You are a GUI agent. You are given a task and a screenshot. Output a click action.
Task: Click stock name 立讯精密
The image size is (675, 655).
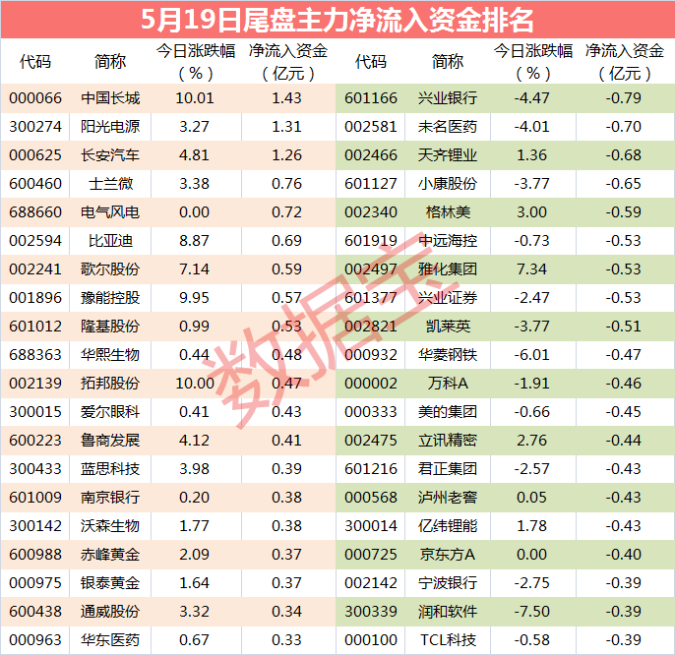coord(448,441)
